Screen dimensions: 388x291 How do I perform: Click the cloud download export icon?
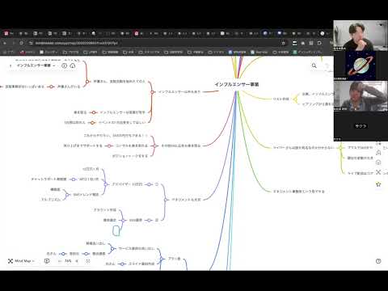(x=73, y=65)
